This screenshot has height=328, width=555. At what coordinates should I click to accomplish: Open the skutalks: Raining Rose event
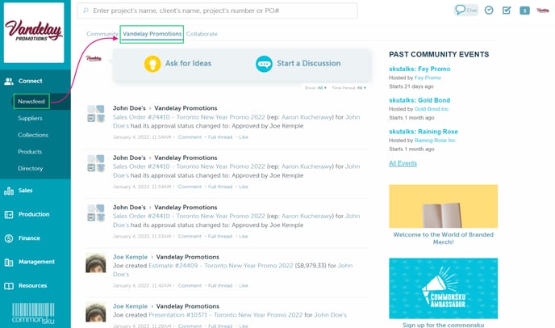click(x=424, y=132)
